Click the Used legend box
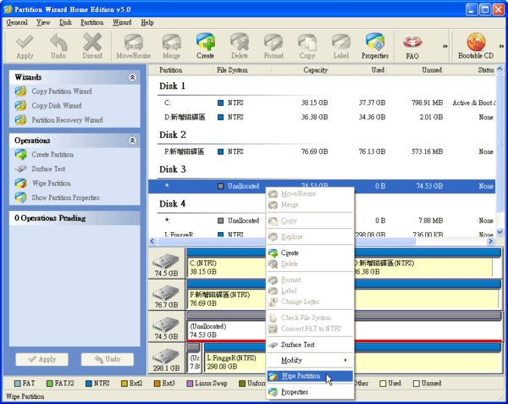The image size is (508, 404). [x=383, y=384]
